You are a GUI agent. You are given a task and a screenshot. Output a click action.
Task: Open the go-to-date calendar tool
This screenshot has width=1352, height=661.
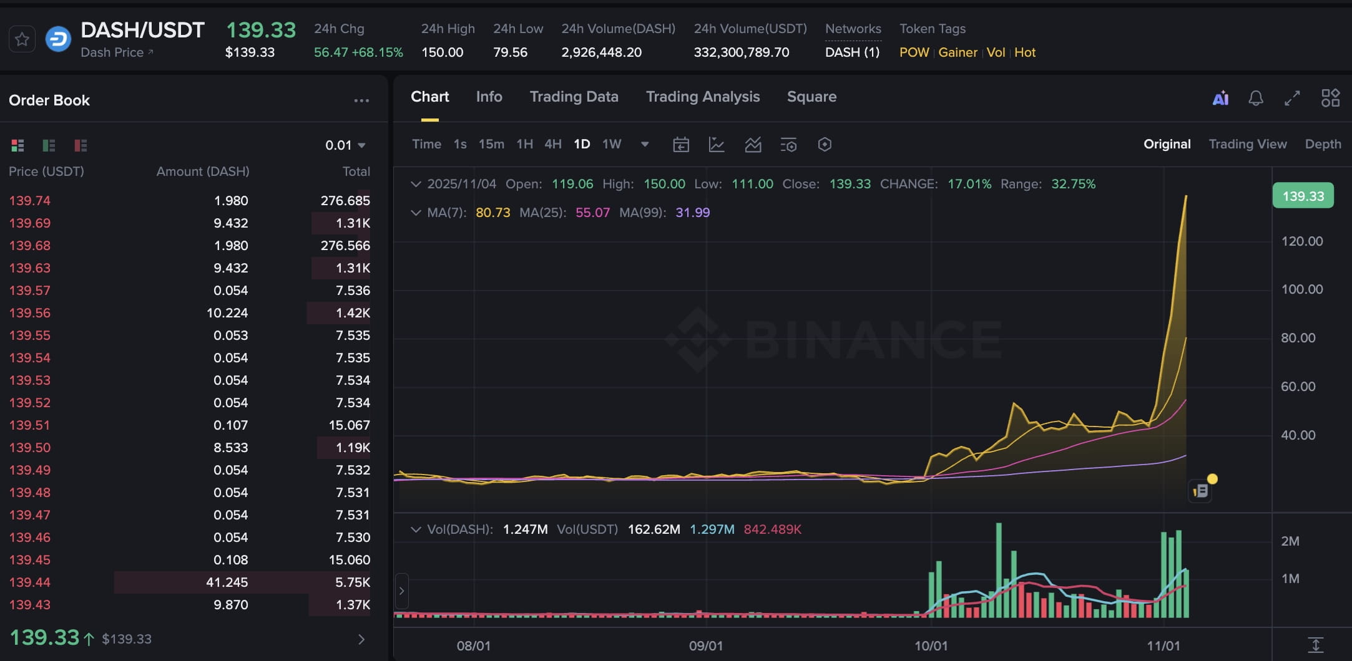[x=682, y=144]
